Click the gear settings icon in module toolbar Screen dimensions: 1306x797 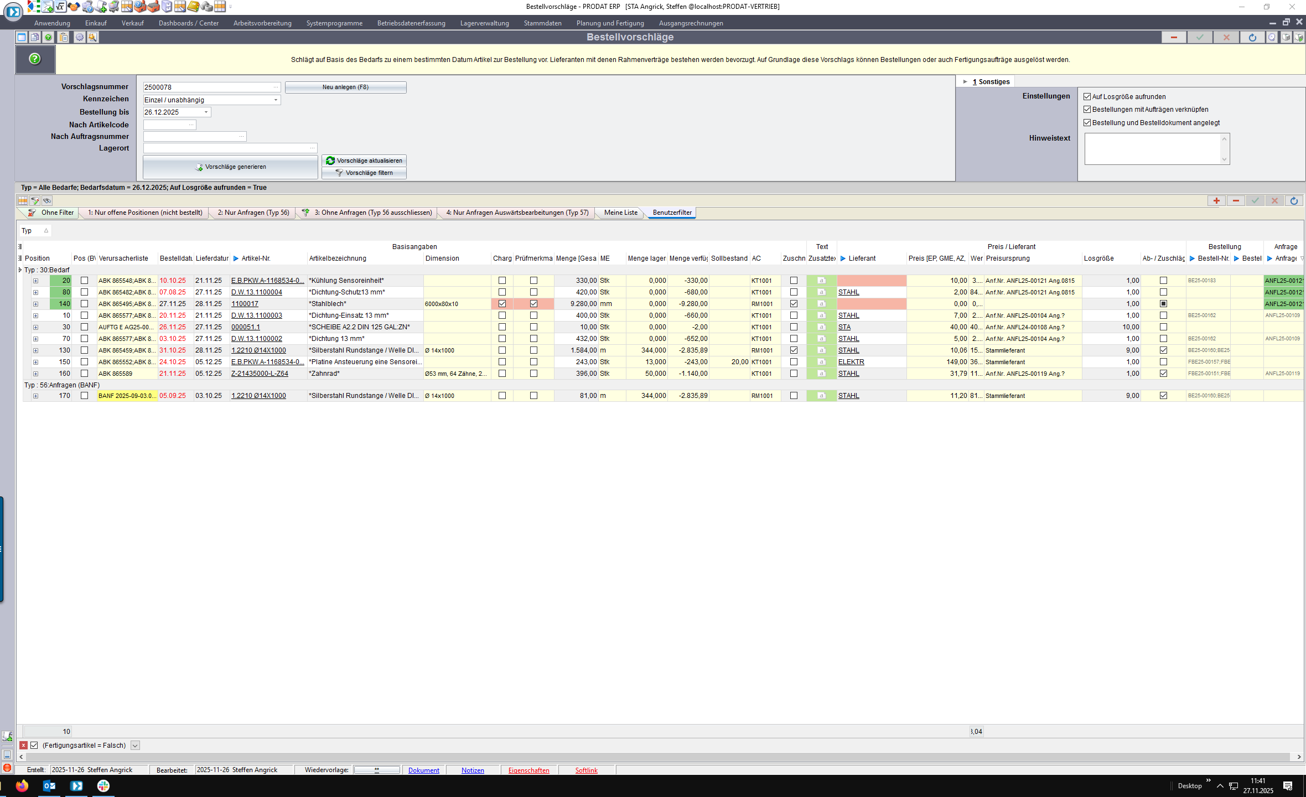(80, 37)
